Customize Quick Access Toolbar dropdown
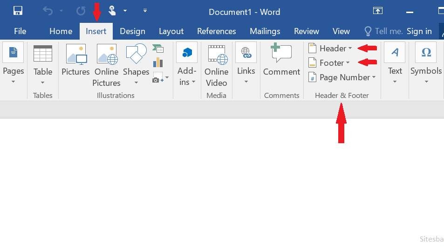Screen dimensions: 444x250 point(145,11)
